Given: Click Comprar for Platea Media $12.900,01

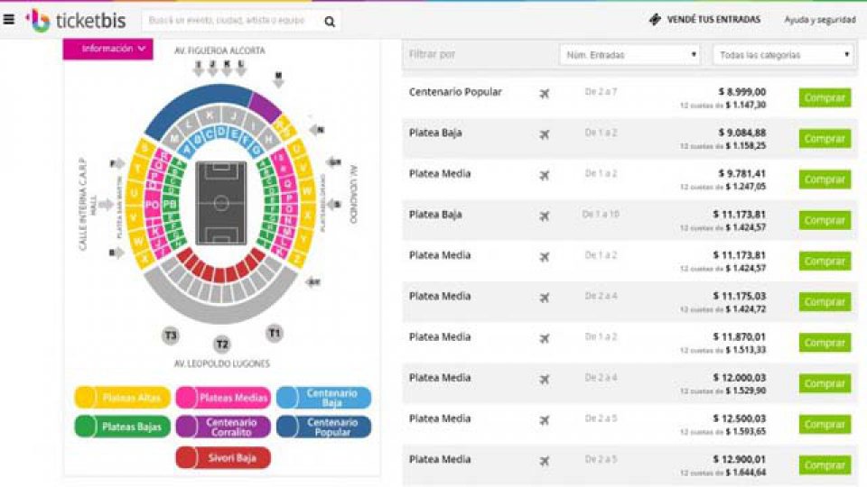Looking at the screenshot, I should [824, 465].
